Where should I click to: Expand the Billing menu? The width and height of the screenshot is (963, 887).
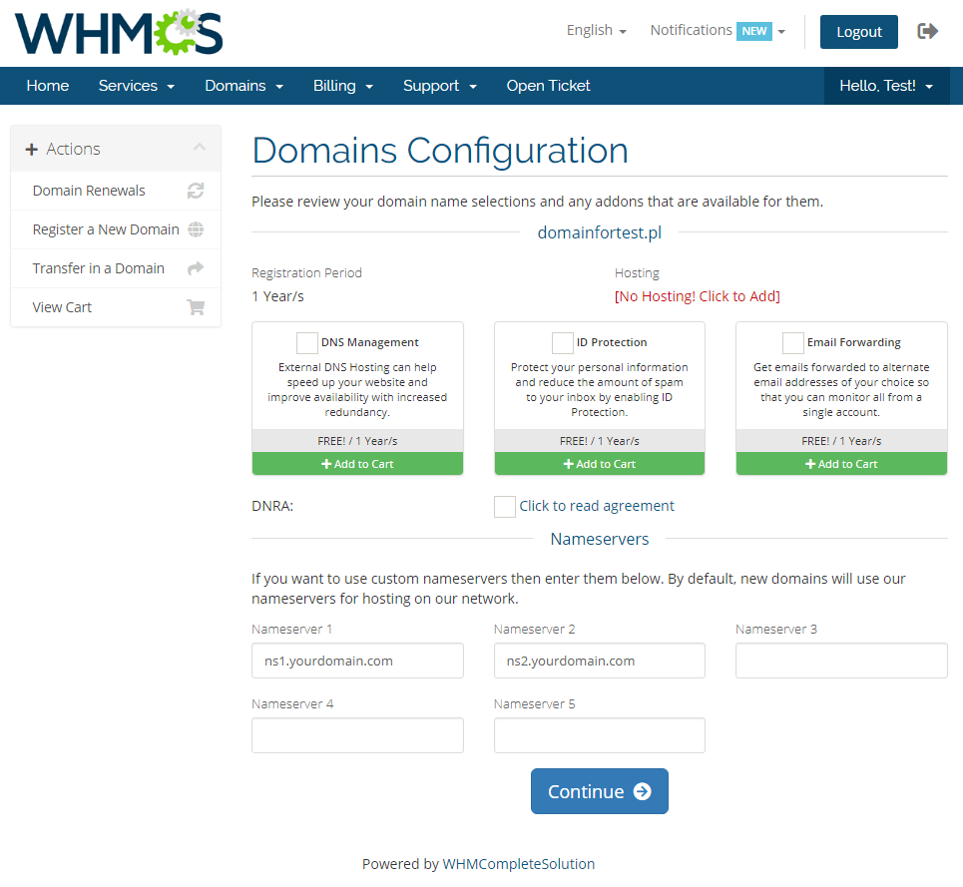tap(342, 86)
